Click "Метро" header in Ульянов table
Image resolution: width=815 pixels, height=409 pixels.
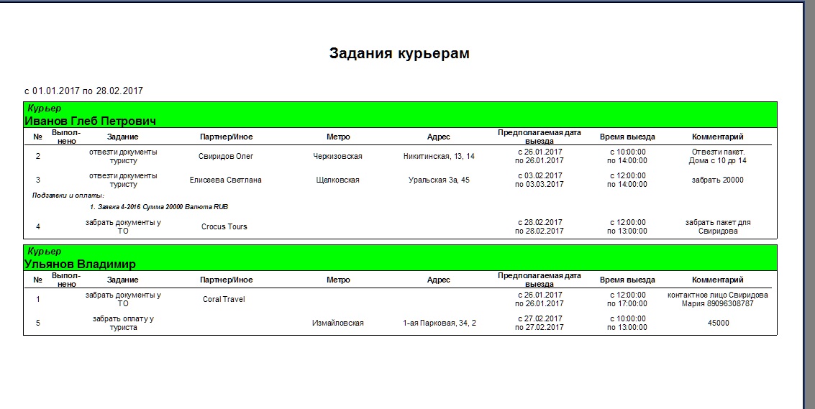coord(338,280)
